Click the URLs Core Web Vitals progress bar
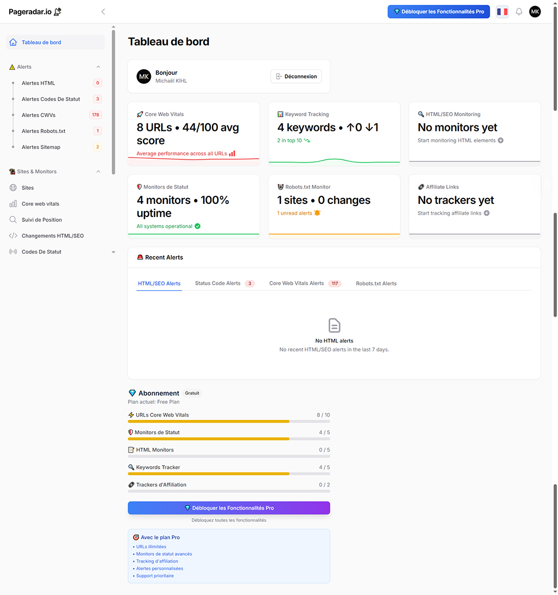558x595 pixels. click(x=229, y=422)
